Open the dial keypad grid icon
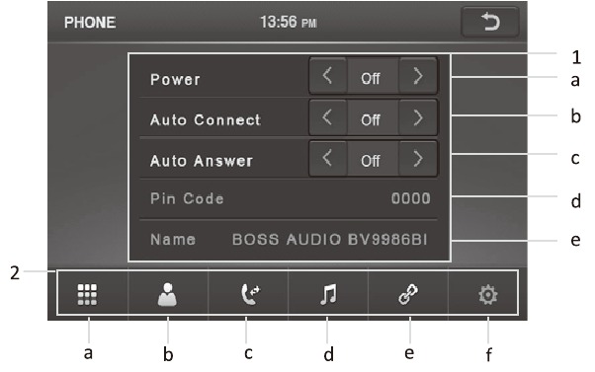Screen dimensions: 595x372 [x=87, y=294]
